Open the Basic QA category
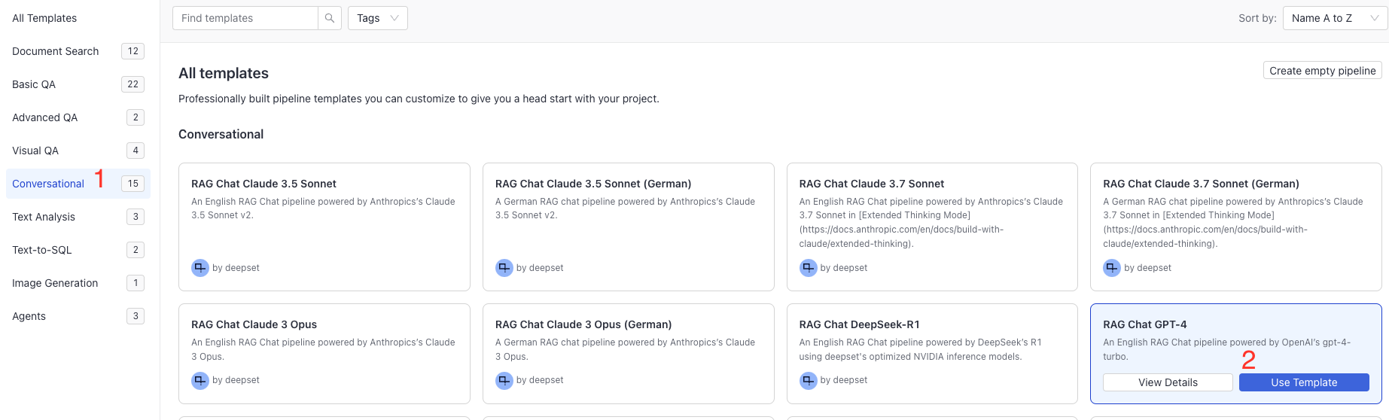Image resolution: width=1389 pixels, height=420 pixels. pyautogui.click(x=78, y=84)
